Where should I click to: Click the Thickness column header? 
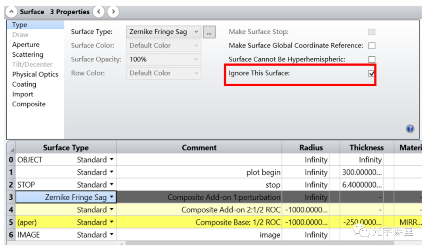pos(367,148)
